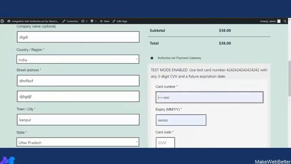Click the Expiry (MM/YY) field
The width and height of the screenshot is (291, 164).
(181, 120)
